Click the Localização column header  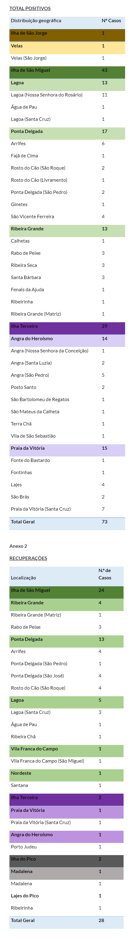pos(23,578)
